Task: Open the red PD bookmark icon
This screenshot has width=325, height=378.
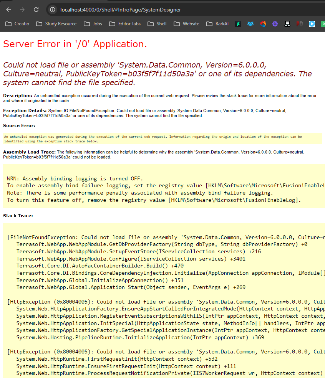Action: coord(299,24)
